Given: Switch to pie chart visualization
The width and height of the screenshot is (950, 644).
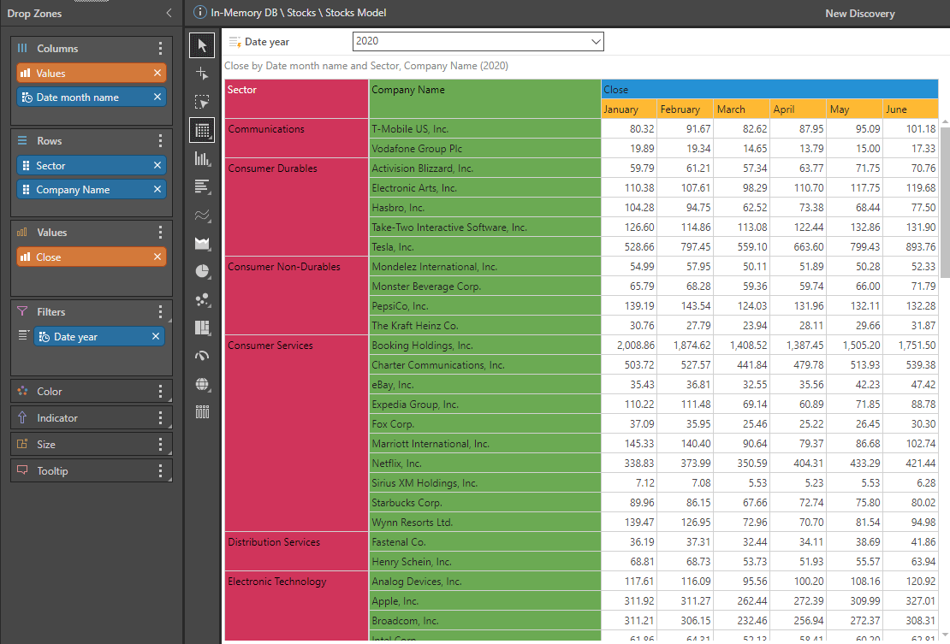Looking at the screenshot, I should tap(202, 271).
